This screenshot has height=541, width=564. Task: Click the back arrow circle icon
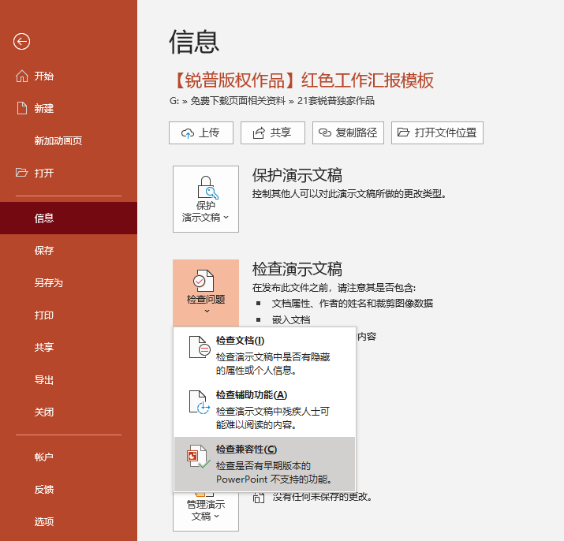(21, 41)
